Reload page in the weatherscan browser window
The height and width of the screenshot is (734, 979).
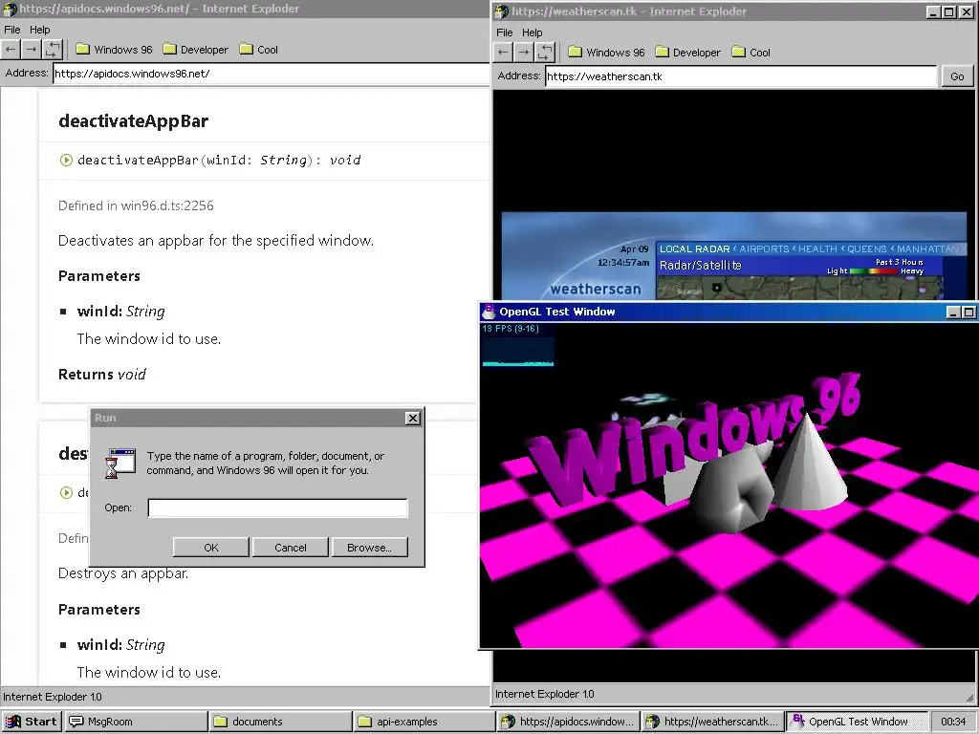coord(544,53)
